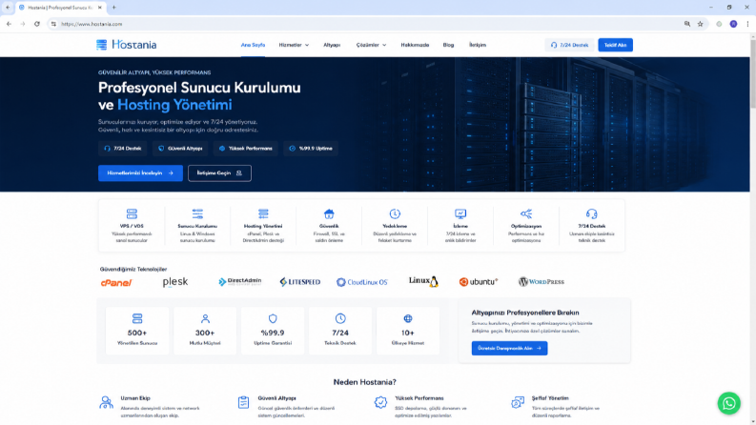Click the Ubuntu logo
Image resolution: width=756 pixels, height=425 pixels.
point(479,282)
